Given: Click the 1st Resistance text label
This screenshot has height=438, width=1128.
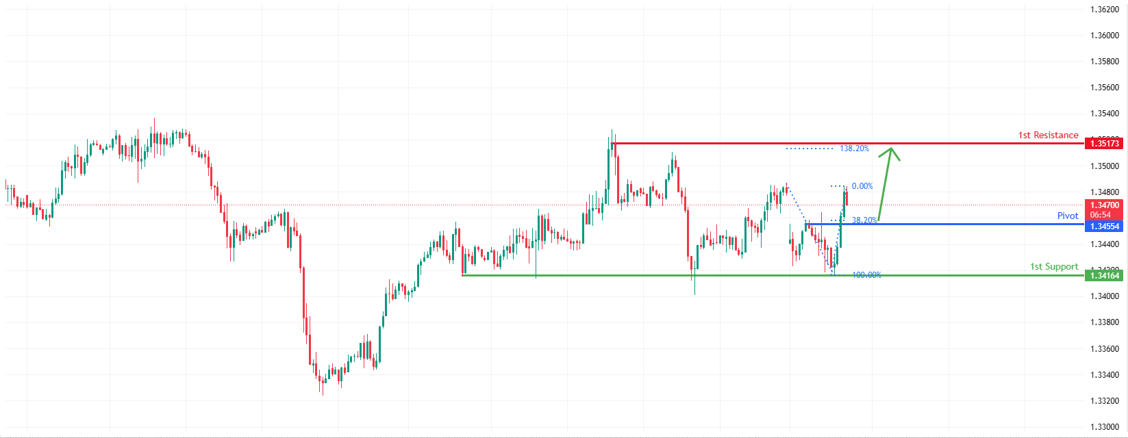Looking at the screenshot, I should pyautogui.click(x=1048, y=135).
